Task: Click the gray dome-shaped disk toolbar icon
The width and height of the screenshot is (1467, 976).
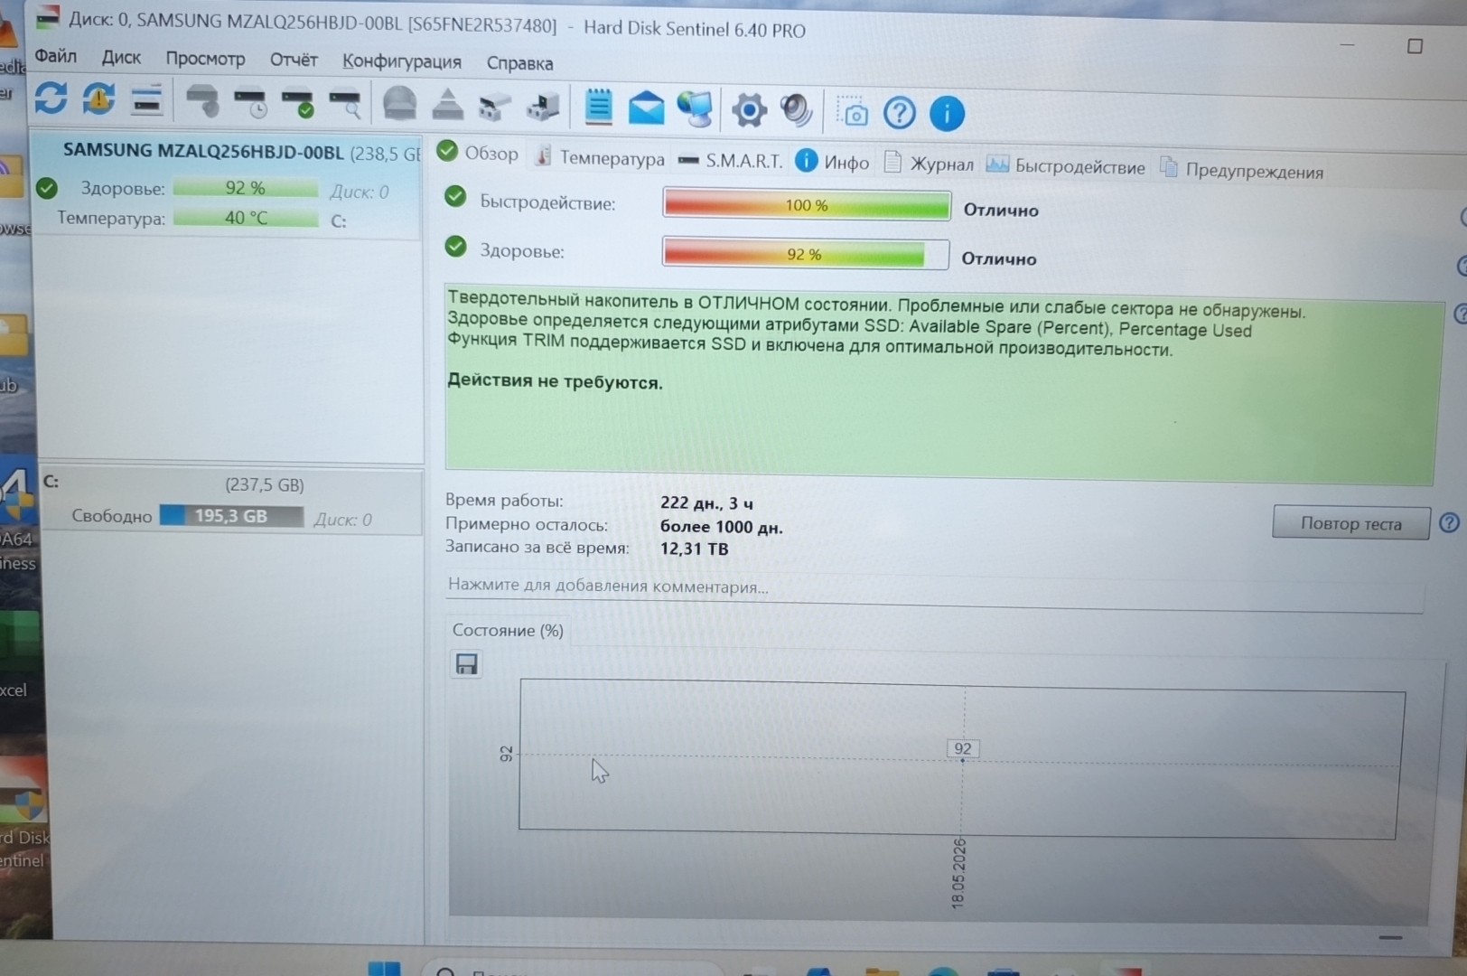Action: point(400,104)
